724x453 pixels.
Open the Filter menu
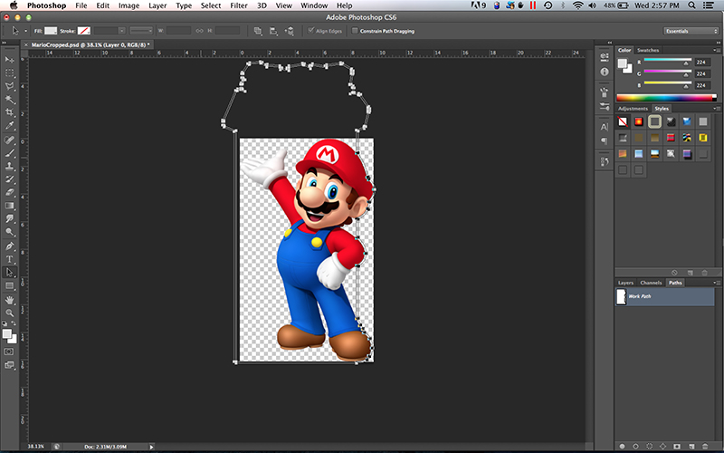[239, 5]
